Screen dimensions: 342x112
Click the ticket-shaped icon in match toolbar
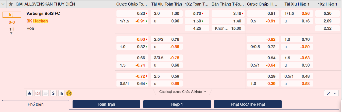coord(45,93)
